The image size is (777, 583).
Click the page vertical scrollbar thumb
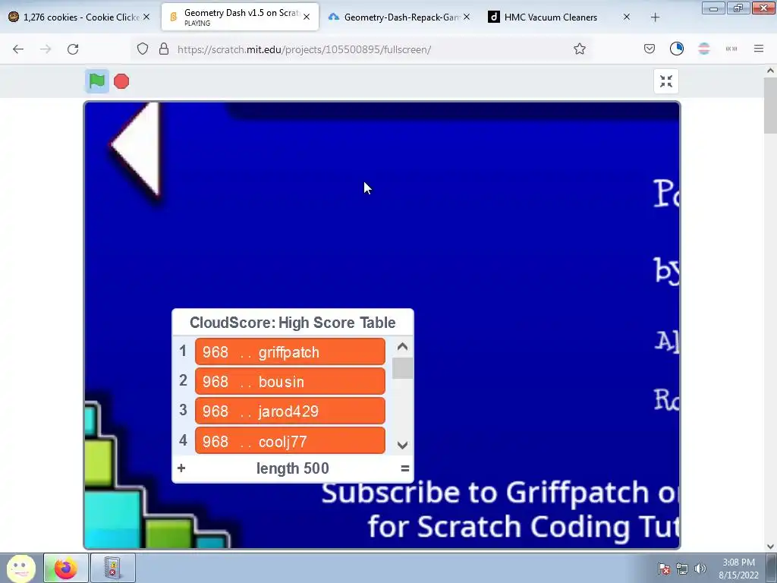(770, 105)
